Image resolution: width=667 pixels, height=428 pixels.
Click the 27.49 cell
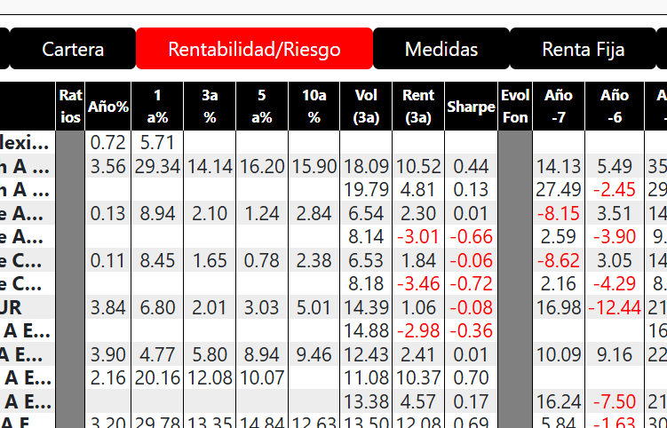559,190
